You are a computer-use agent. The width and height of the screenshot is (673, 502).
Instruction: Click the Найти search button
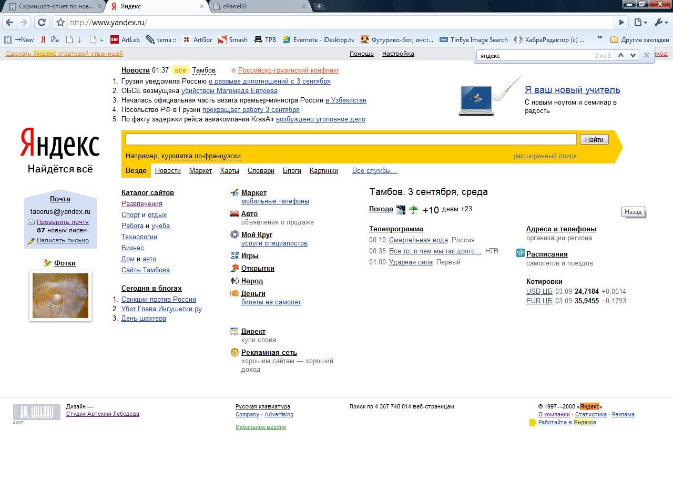(x=594, y=139)
